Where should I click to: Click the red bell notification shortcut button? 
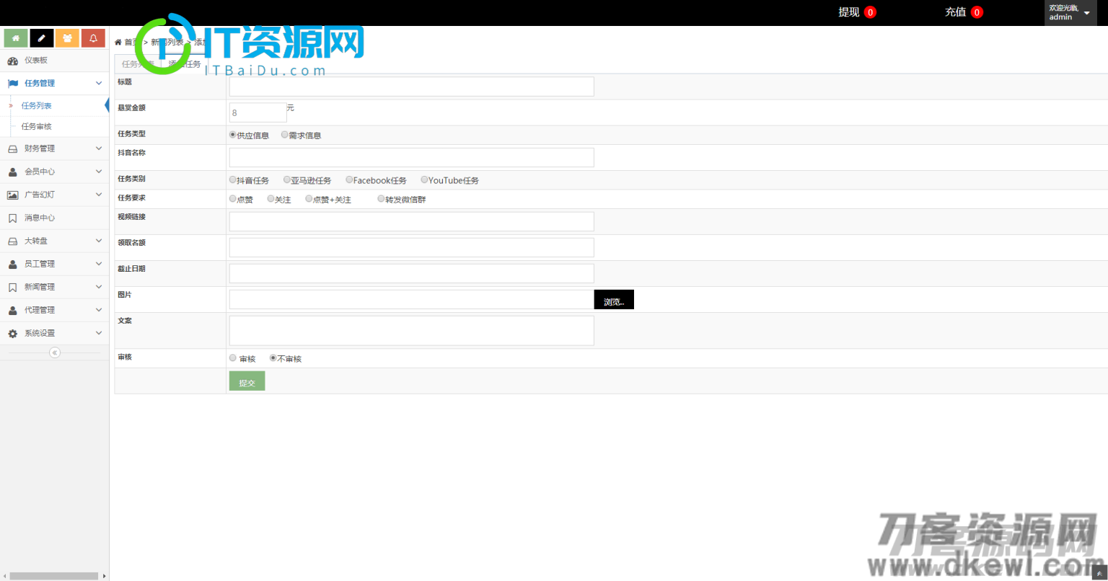point(93,38)
